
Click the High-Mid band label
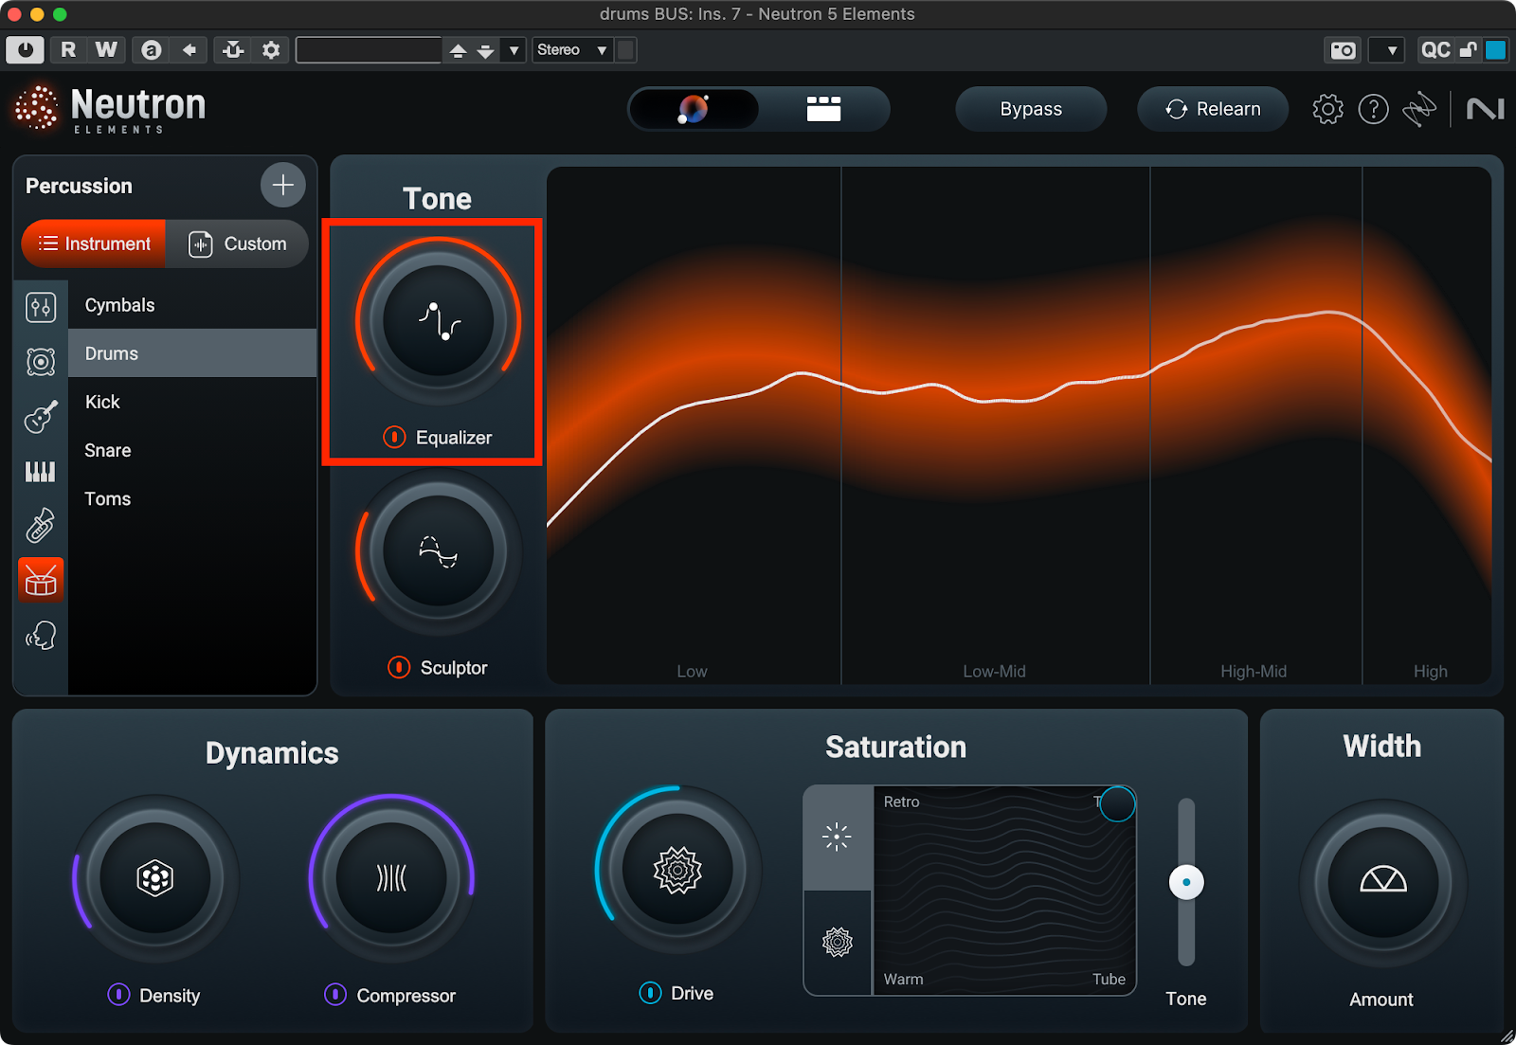pos(1254,671)
